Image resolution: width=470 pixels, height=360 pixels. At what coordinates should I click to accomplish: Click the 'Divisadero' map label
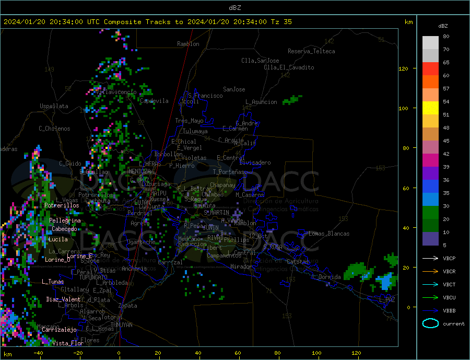(x=255, y=162)
